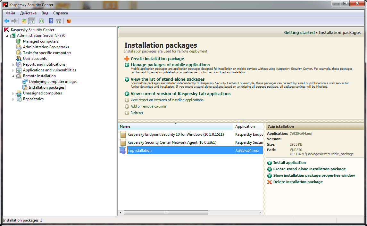Select Managed computers in the tree
Image resolution: width=367 pixels, height=226 pixels.
(x=40, y=41)
